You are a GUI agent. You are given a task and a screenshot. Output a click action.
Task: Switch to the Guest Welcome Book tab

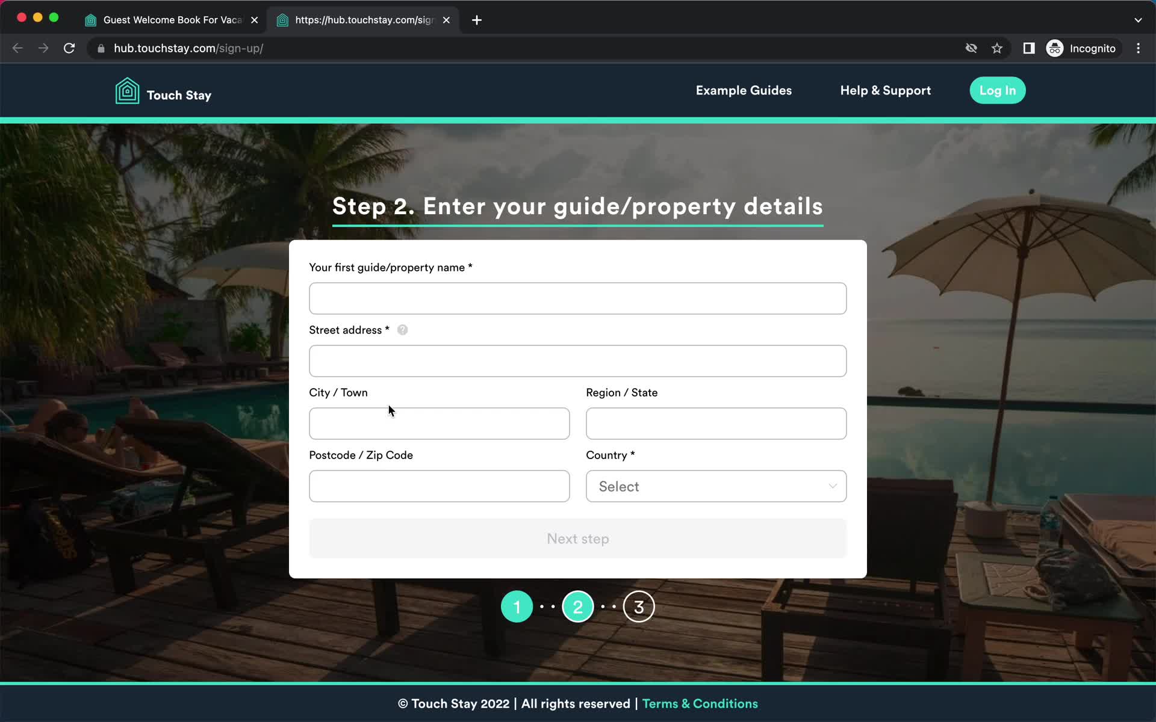click(x=163, y=20)
